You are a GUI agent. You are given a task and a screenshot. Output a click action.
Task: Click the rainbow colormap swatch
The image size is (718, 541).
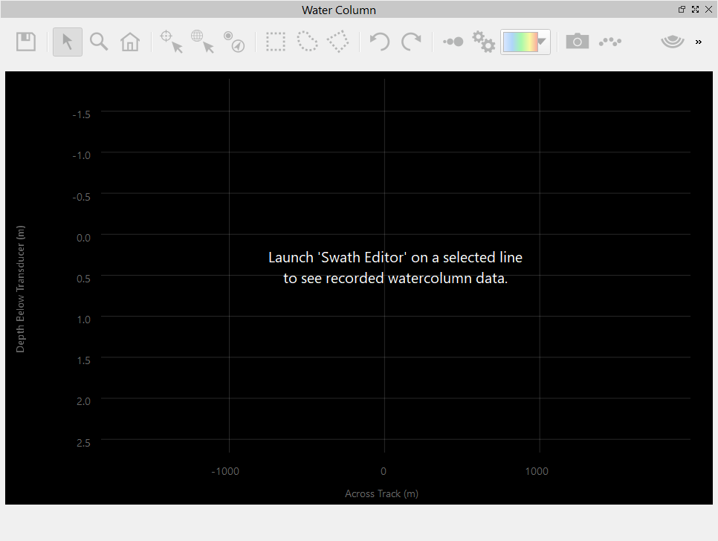point(520,42)
